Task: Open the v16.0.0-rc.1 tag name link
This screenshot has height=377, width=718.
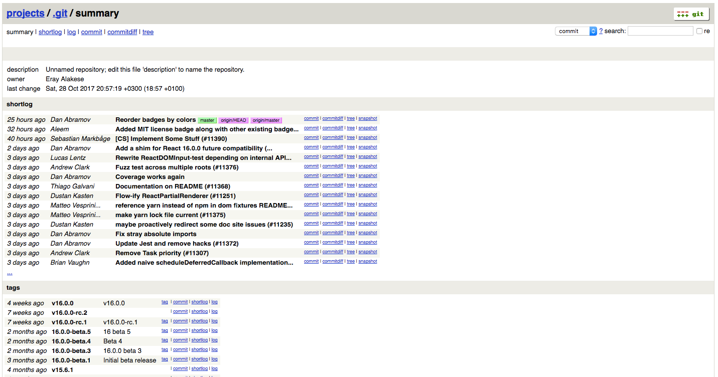Action: tap(69, 322)
